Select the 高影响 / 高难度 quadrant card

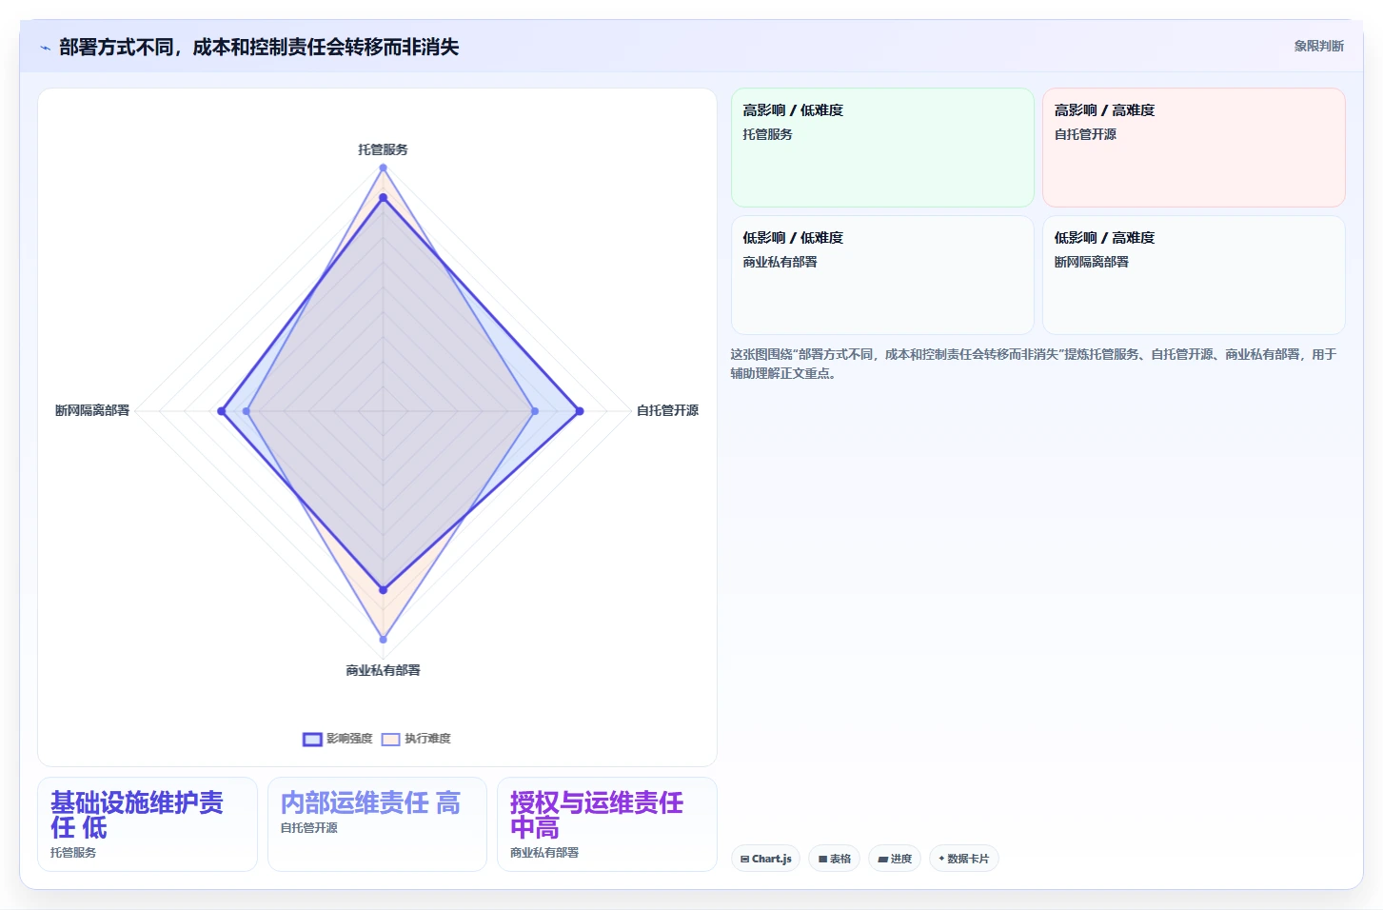click(1194, 148)
